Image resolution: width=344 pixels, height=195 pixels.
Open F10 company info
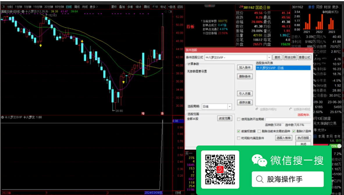coord(155,7)
